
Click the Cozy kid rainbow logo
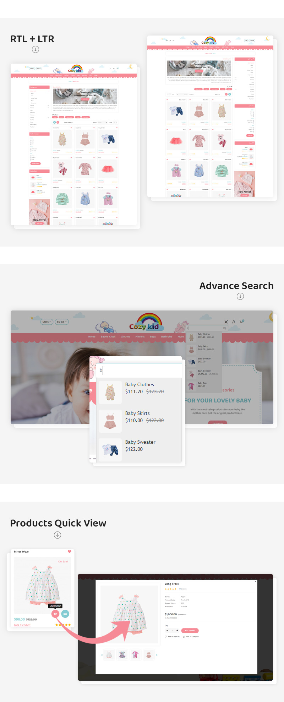146,322
